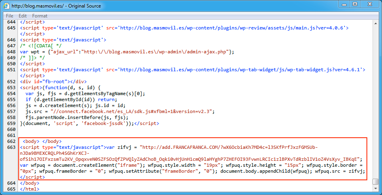Click the scrollbar down arrow
This screenshot has width=382, height=195.
(376, 189)
